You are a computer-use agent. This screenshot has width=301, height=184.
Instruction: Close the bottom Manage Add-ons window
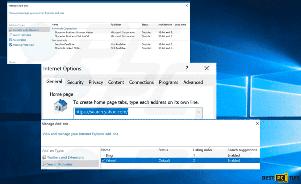coord(257,124)
